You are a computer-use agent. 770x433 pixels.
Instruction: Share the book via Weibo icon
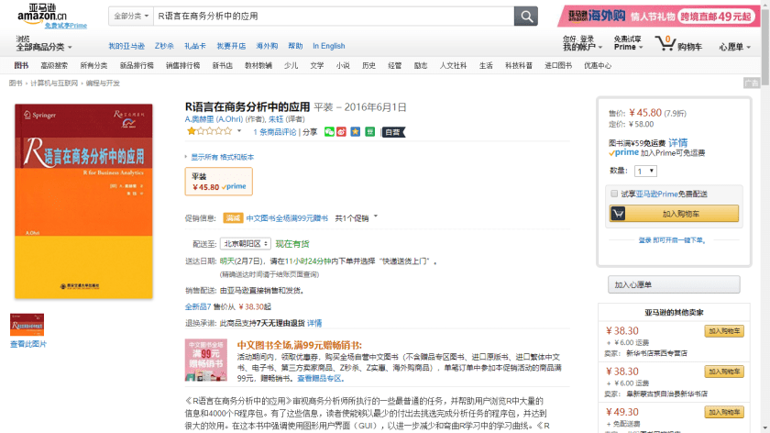(342, 132)
